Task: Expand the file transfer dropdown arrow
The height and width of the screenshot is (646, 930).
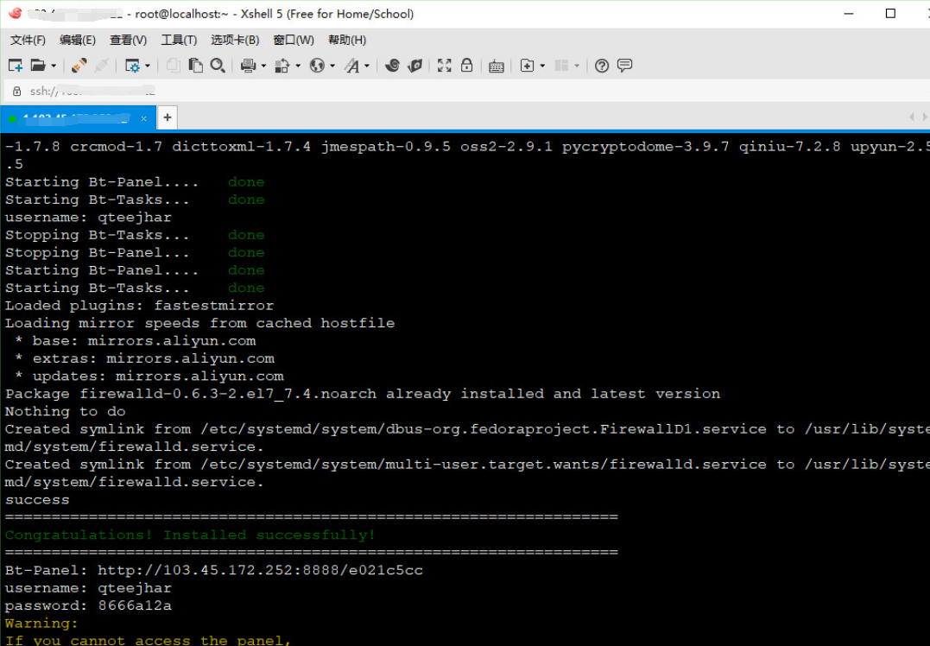Action: (298, 66)
